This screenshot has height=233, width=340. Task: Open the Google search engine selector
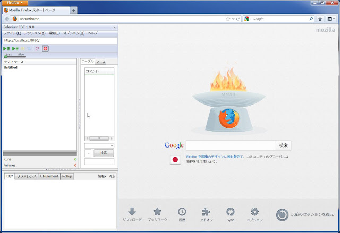point(247,19)
